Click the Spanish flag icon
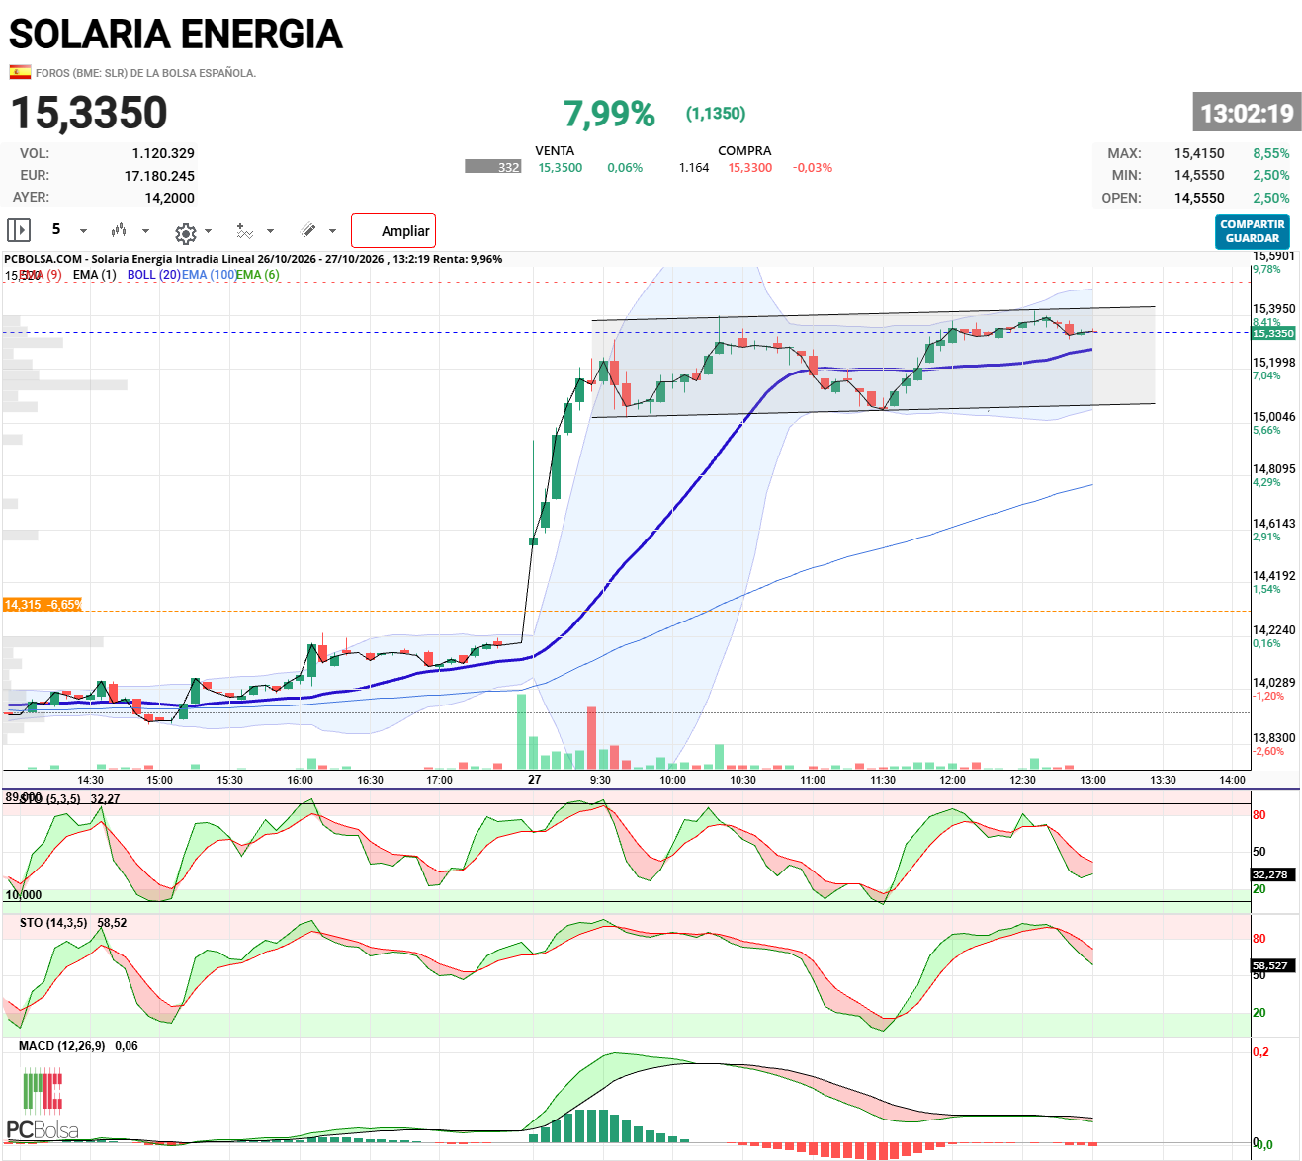This screenshot has height=1161, width=1302. (20, 72)
